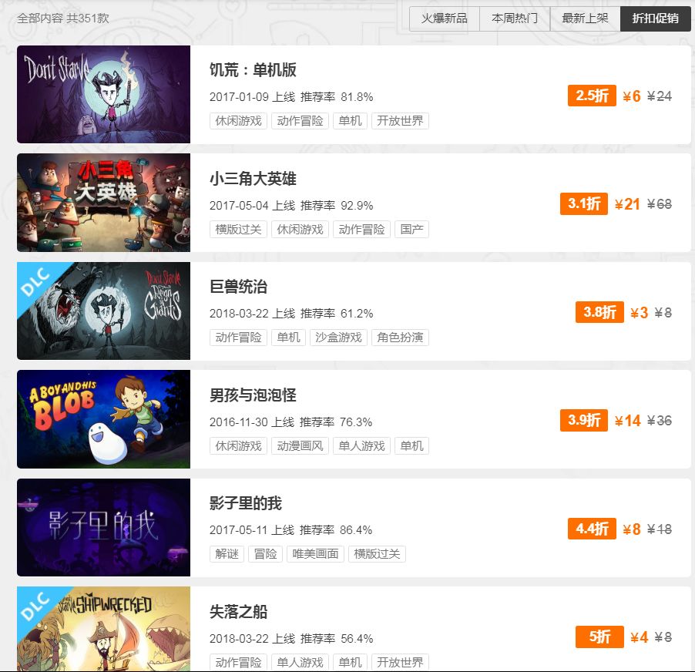This screenshot has width=695, height=672.
Task: Select the 沙盒游戏 tag under 巨兽统治
Action: pyautogui.click(x=338, y=338)
